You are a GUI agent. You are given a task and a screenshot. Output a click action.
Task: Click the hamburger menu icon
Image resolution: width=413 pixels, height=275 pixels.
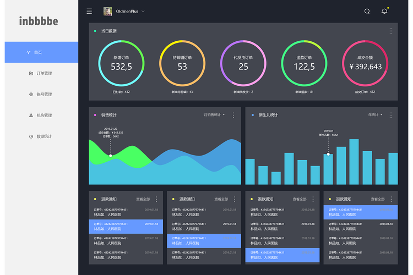[89, 11]
